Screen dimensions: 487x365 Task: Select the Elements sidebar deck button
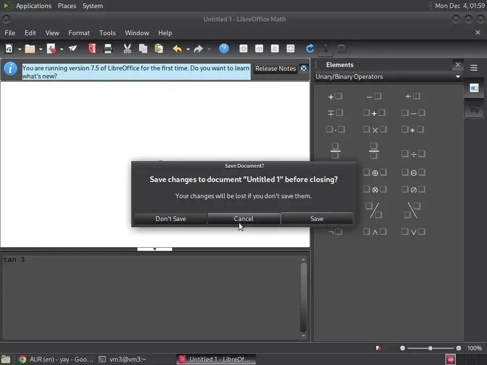coord(474,109)
